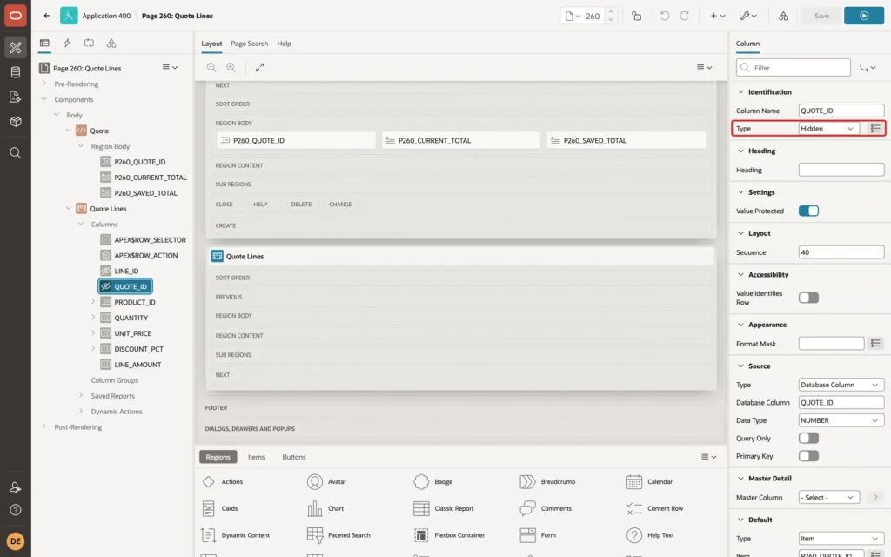Open SQL Workshop database icon
891x557 pixels.
pos(16,72)
